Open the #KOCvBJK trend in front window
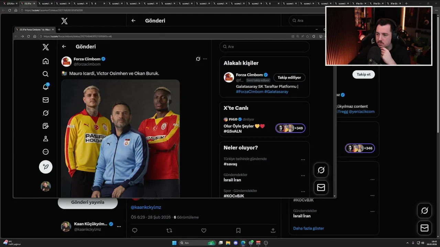Screen dimensions: 440x247 click(x=234, y=196)
